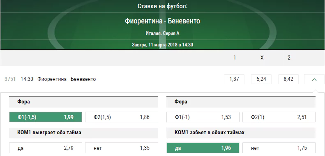Pick 'нет' 1,35 for КОМ1 выиграет оба тайма
This screenshot has width=325, height=156.
coord(122,148)
